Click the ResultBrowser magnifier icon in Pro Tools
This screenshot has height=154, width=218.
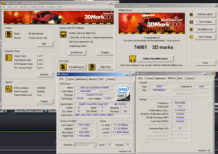[x=63, y=67]
